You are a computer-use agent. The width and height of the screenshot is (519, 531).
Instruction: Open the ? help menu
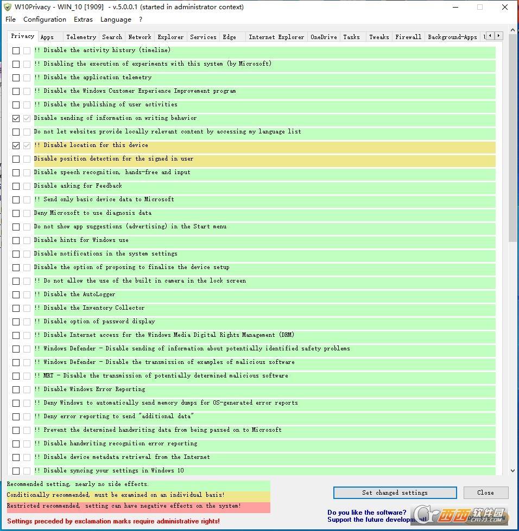(141, 20)
